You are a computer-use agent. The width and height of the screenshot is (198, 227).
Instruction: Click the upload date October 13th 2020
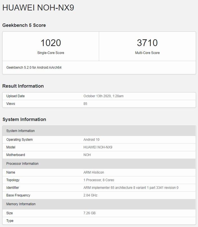(103, 96)
